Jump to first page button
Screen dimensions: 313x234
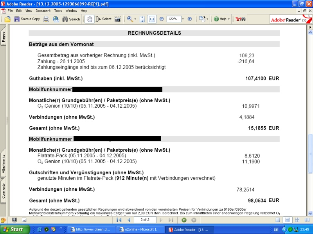[x=119, y=220]
